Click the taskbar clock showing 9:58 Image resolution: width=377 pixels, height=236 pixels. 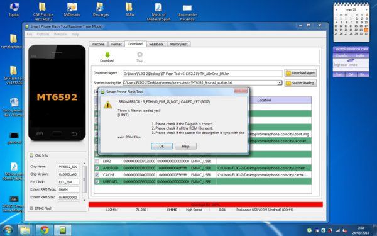click(x=361, y=230)
